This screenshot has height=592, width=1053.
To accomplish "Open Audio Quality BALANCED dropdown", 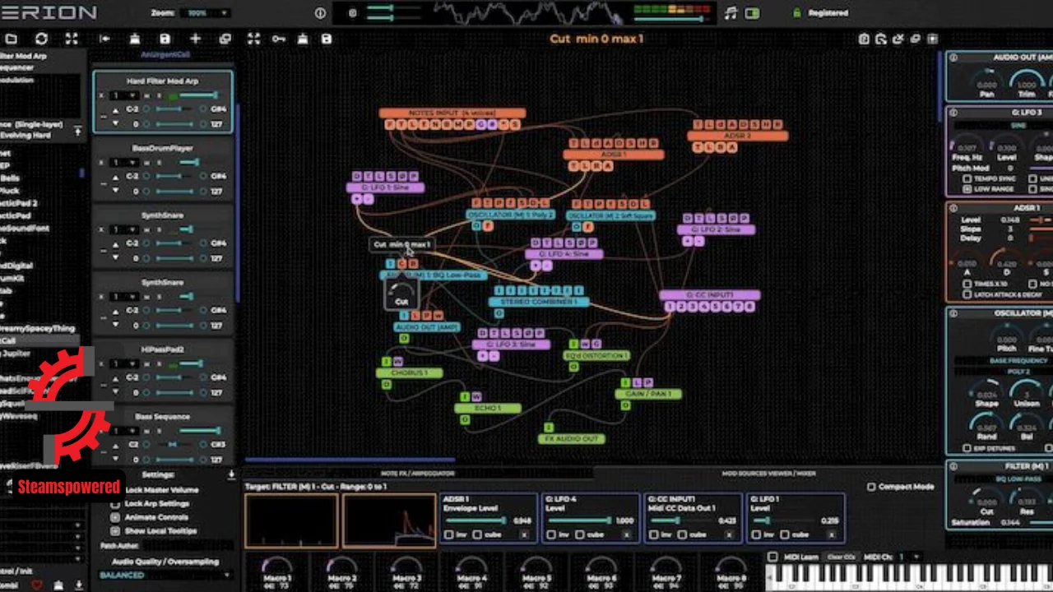I will [x=167, y=576].
